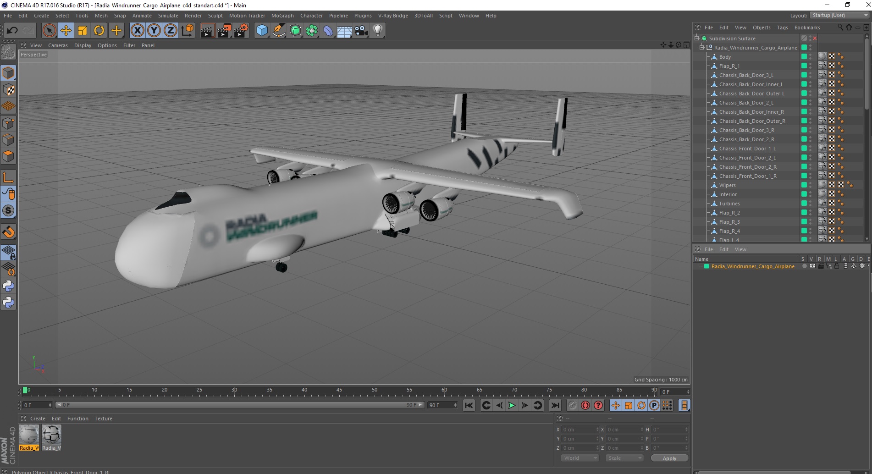The image size is (872, 474).
Task: Toggle X axis lock
Action: [137, 31]
